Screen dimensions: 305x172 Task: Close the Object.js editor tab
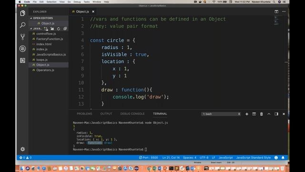click(x=93, y=11)
